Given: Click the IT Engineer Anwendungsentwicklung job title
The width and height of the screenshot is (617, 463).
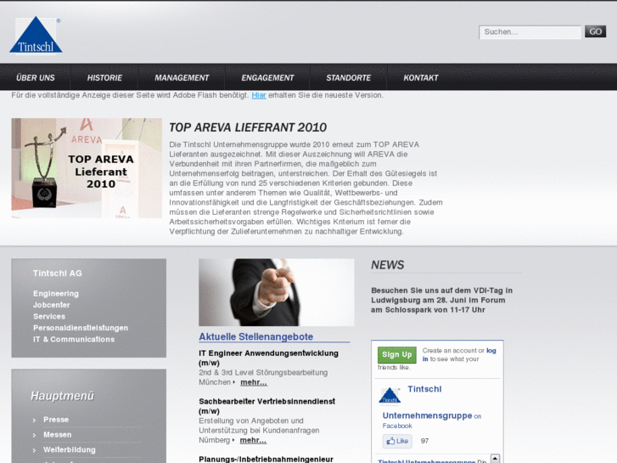Looking at the screenshot, I should [x=269, y=358].
